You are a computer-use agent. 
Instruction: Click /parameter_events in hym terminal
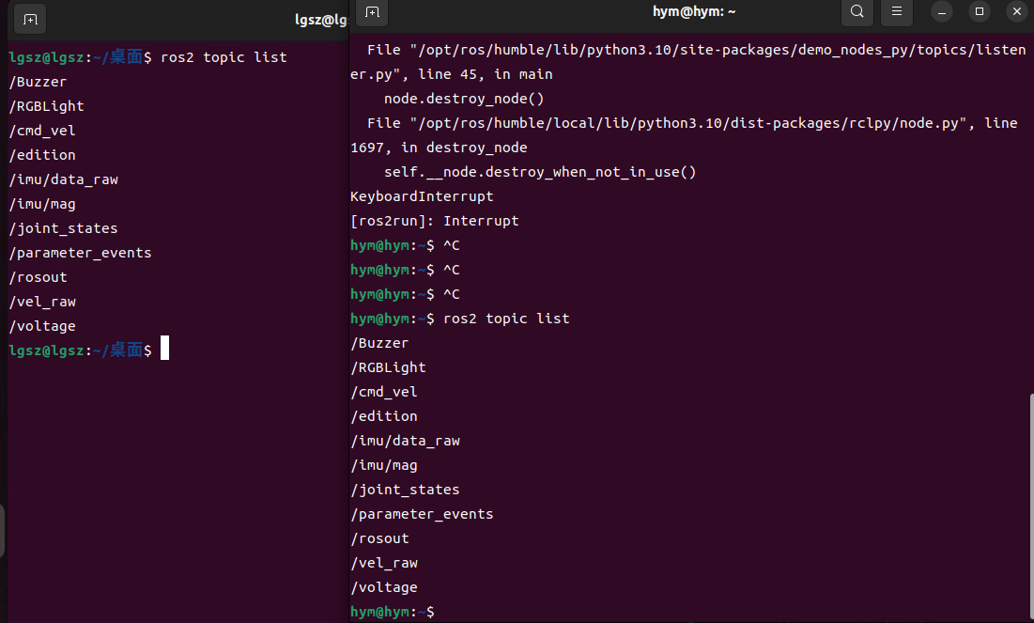pos(422,514)
